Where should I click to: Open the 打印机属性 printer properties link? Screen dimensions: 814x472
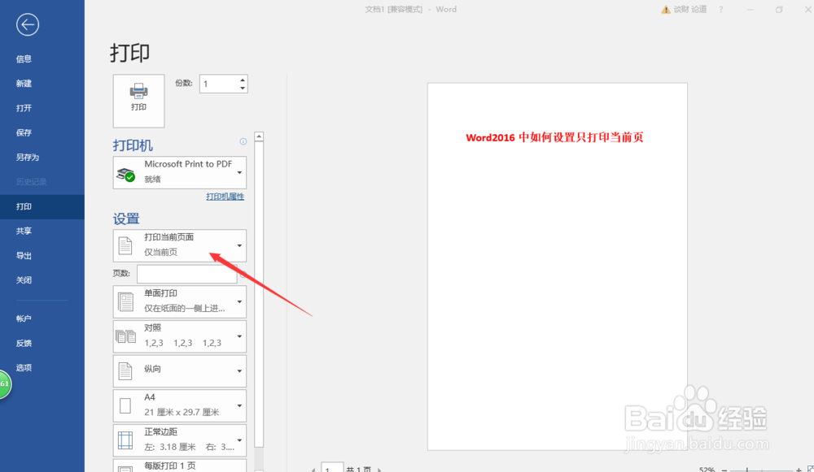225,196
